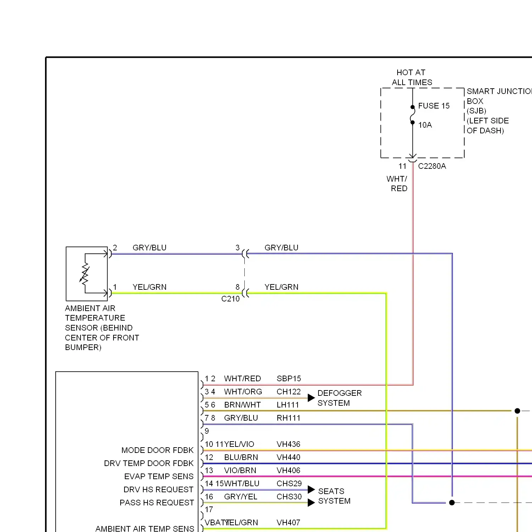Screen dimensions: 532x532
Task: Click YEL/GRN label next to sensor pin 1
Action: pyautogui.click(x=149, y=287)
